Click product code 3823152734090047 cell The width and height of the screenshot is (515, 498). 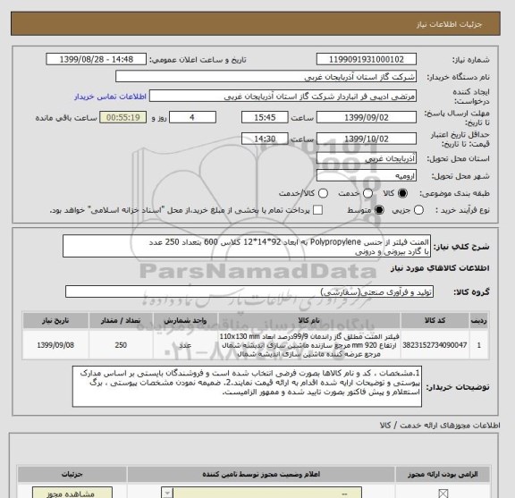pos(435,345)
